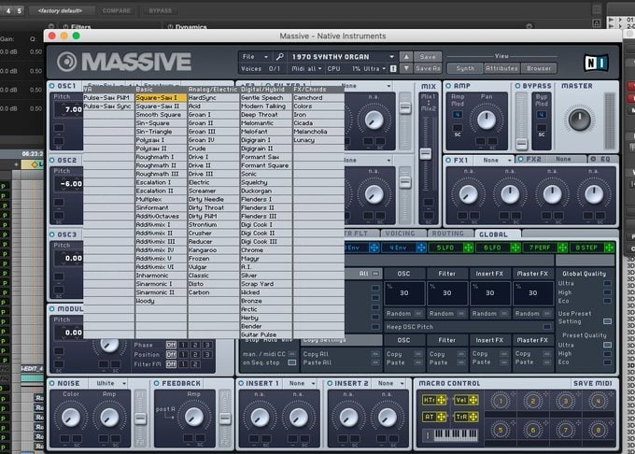Go to previous preset with up arrow
Screen dimensions: 635x454
point(406,57)
